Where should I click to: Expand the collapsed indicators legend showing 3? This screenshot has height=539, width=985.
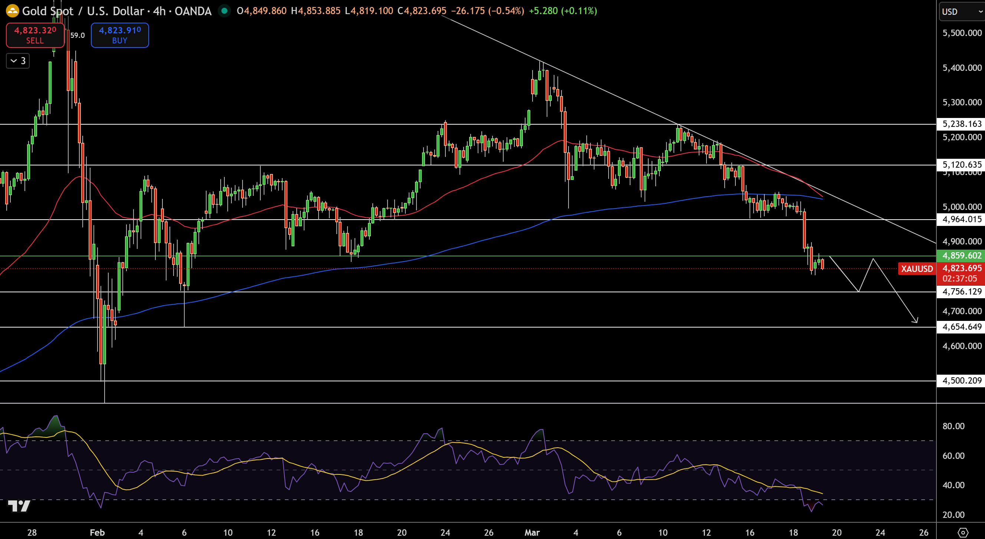pos(18,60)
